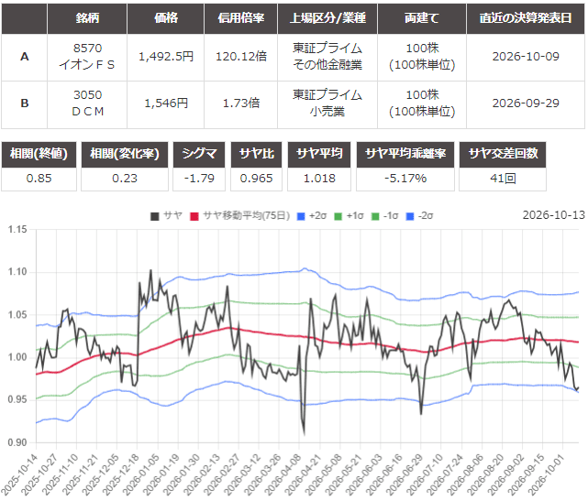Select correlation change value 0.23
Image resolution: width=588 pixels, height=501 pixels.
click(x=125, y=179)
